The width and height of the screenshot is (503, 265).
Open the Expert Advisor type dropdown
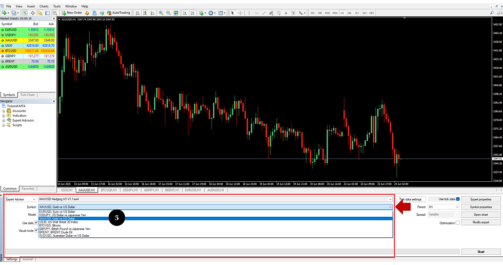pos(21,199)
